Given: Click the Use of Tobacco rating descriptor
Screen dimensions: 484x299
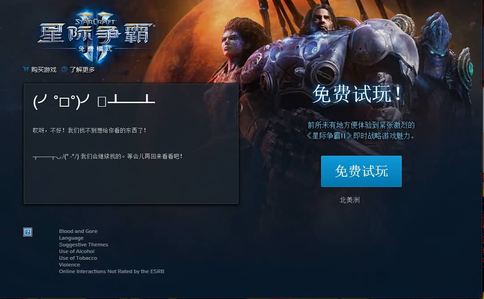Looking at the screenshot, I should [78, 258].
